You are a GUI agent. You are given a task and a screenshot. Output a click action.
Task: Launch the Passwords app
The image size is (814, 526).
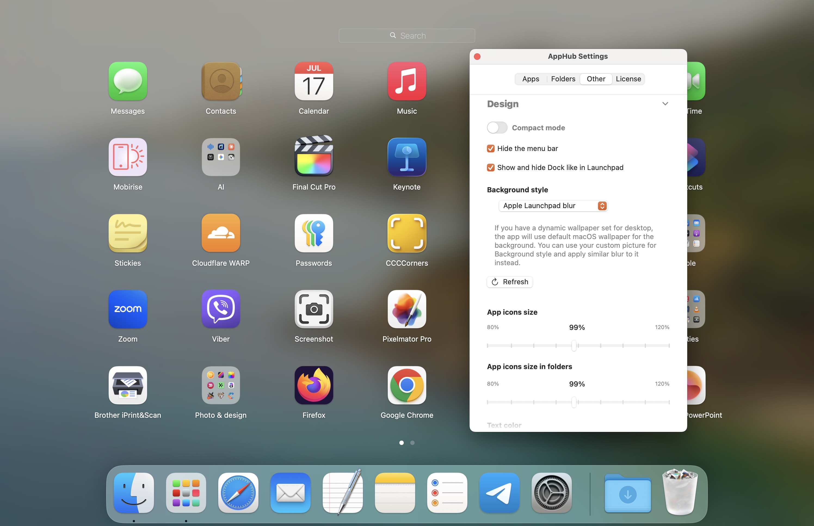314,233
